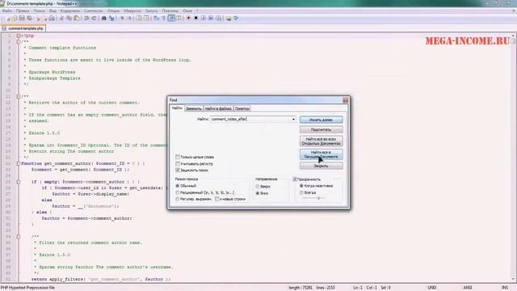The image size is (517, 291).
Task: Toggle 'и новые строки' checkbox
Action: [x=217, y=199]
